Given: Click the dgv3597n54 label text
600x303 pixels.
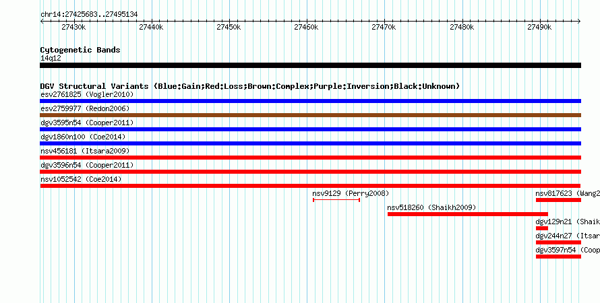Looking at the screenshot, I should point(556,250).
